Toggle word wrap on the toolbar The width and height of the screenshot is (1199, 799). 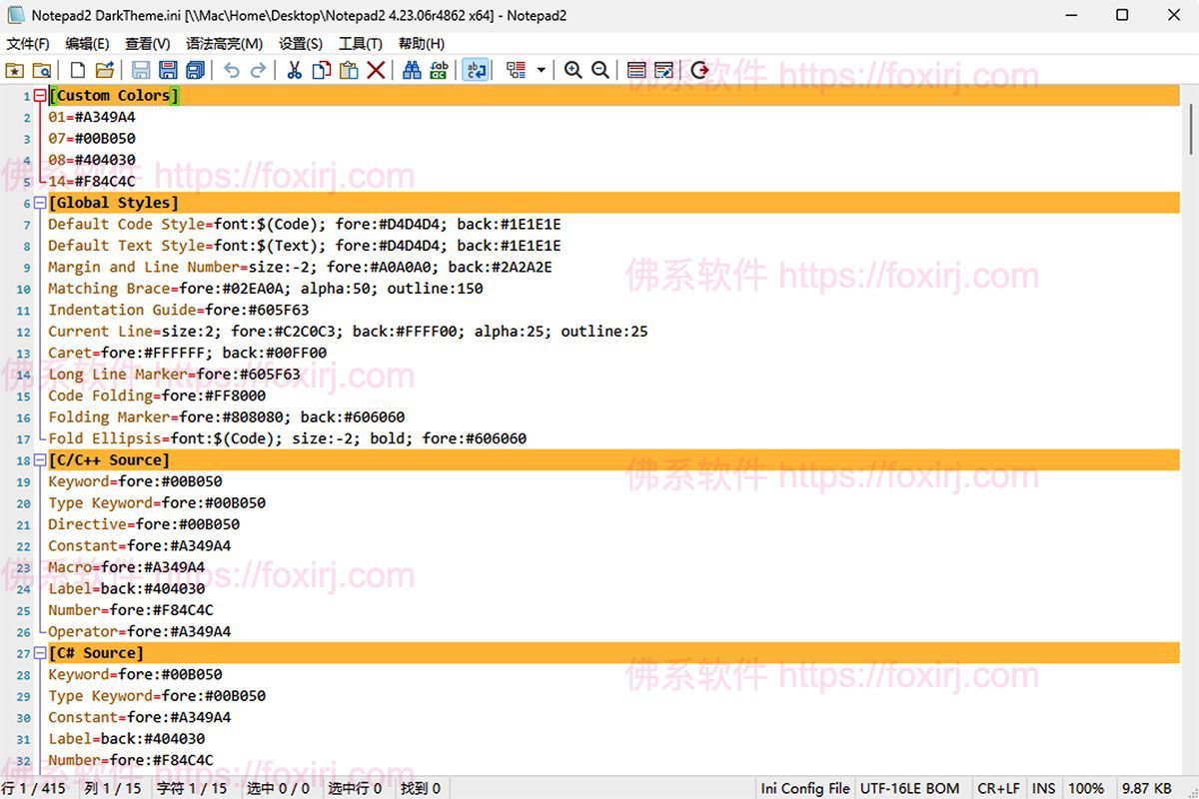475,70
